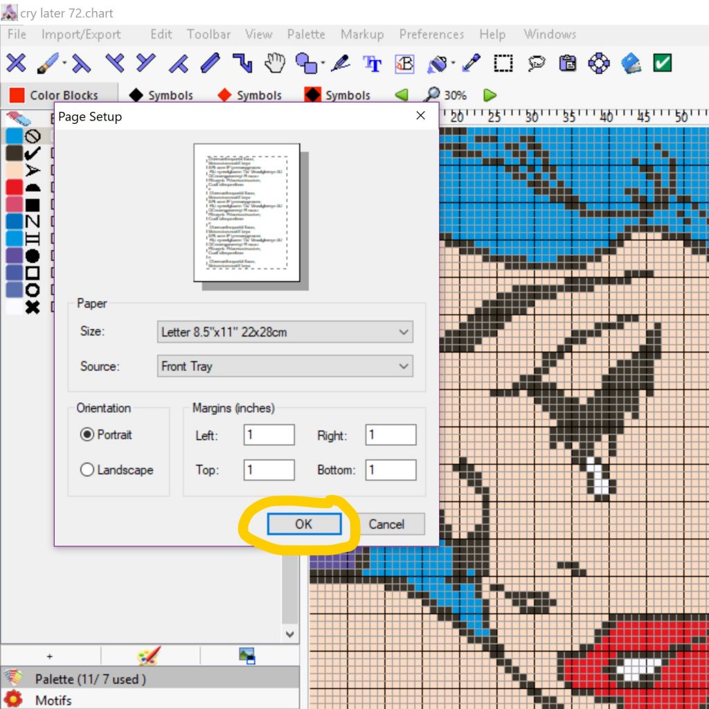Select the checkmark symbol in palette
709x709 pixels.
tap(33, 153)
